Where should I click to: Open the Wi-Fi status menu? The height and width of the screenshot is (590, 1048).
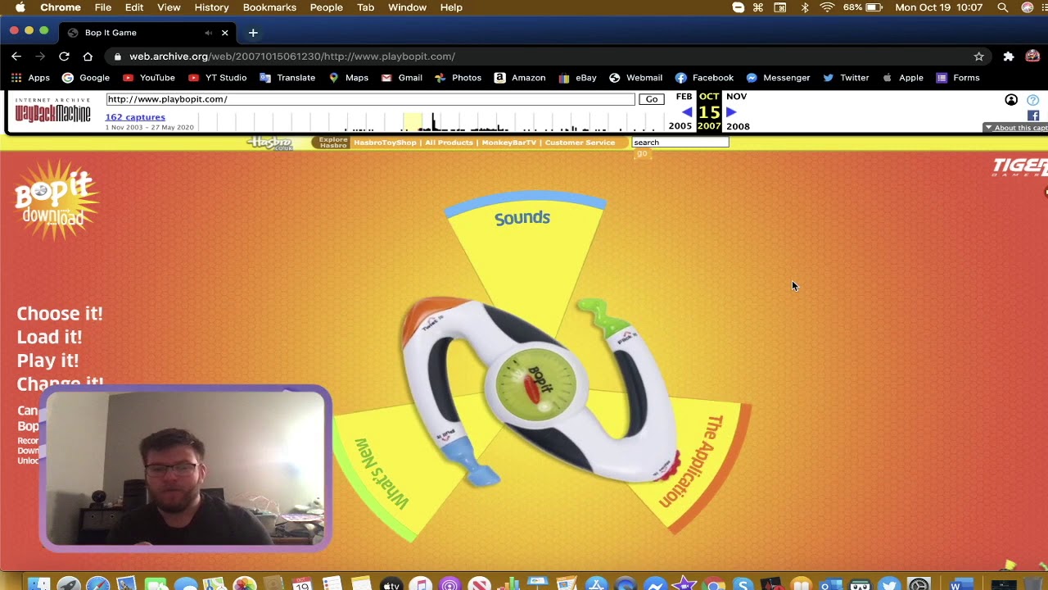point(828,7)
